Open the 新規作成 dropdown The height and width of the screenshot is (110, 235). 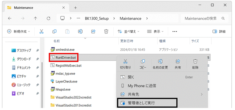19,32
